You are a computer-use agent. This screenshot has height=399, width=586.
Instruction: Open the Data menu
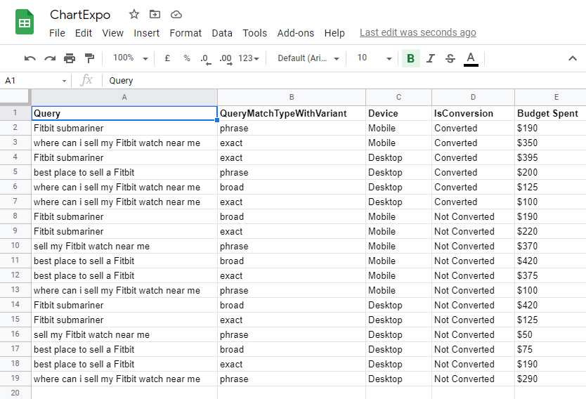tap(222, 33)
